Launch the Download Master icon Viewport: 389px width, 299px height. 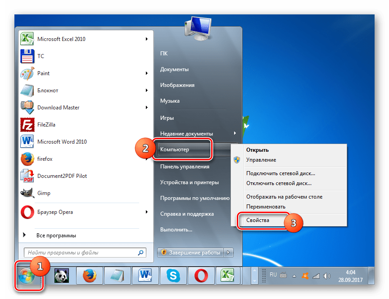pos(27,108)
